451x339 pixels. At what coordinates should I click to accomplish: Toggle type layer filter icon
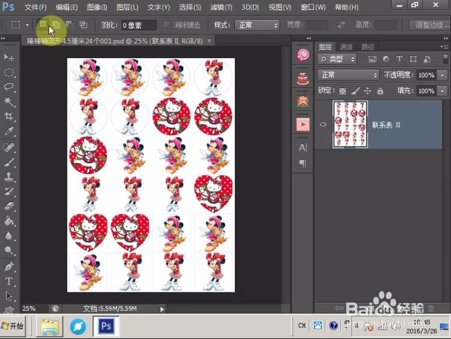(x=399, y=59)
